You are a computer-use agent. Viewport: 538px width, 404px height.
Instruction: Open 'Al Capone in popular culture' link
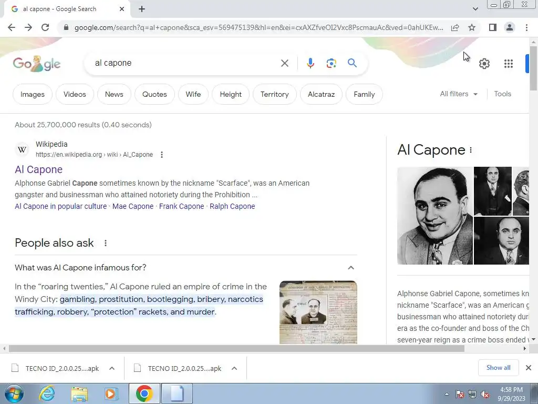61,206
